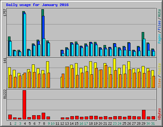Click day 21 on the x-axis
Viewport: 163px width, 127px height.
(x=105, y=124)
